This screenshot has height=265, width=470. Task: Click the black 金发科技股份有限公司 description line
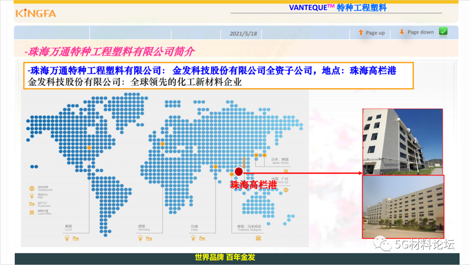pyautogui.click(x=134, y=82)
